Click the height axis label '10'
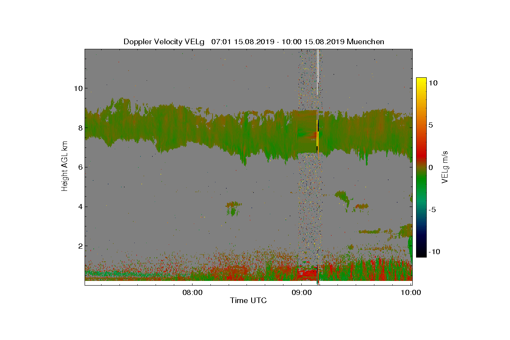This screenshot has height=340, width=510. [x=78, y=88]
